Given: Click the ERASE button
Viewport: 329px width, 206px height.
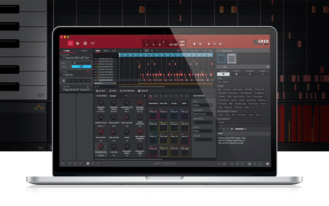Looking at the screenshot, I should (x=184, y=103).
